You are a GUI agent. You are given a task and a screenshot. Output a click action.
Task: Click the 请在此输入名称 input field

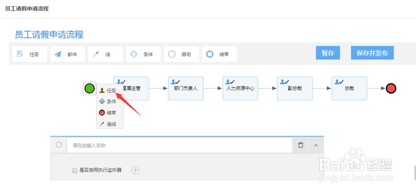pos(179,145)
